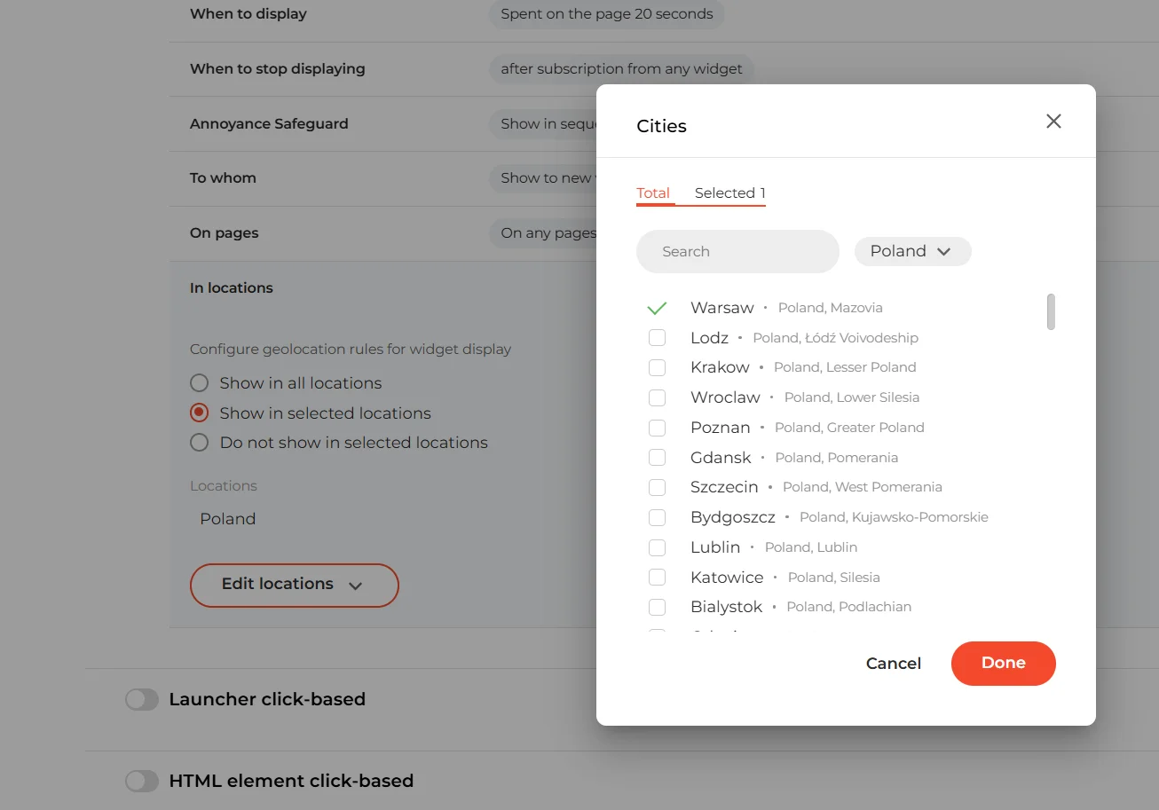
Task: Check the Krakow city checkbox
Action: click(657, 367)
